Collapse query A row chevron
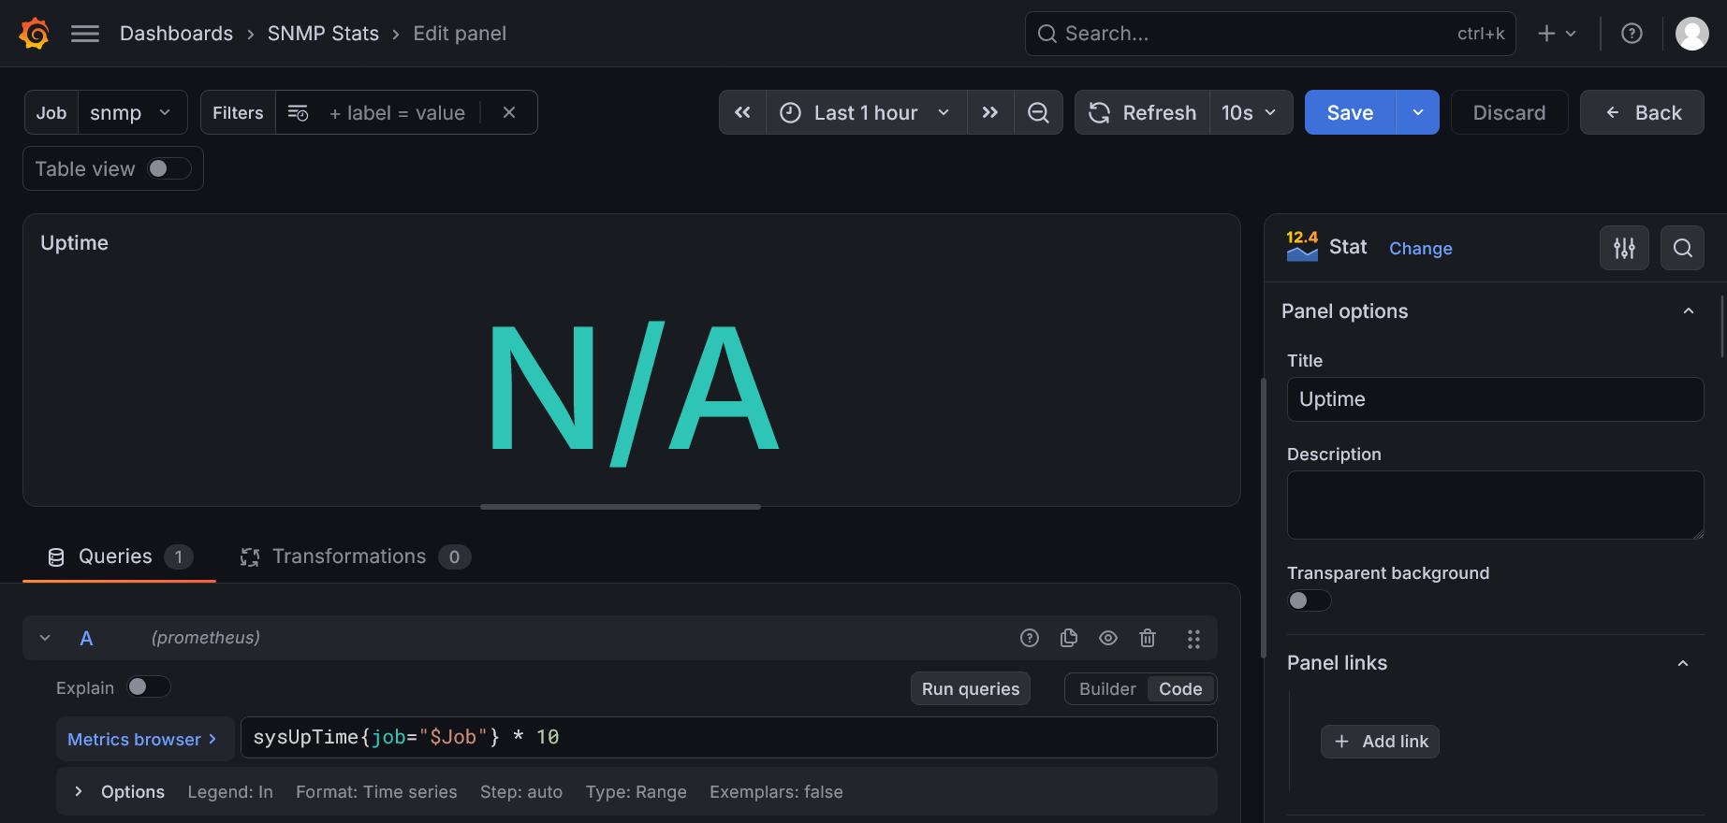 click(45, 638)
